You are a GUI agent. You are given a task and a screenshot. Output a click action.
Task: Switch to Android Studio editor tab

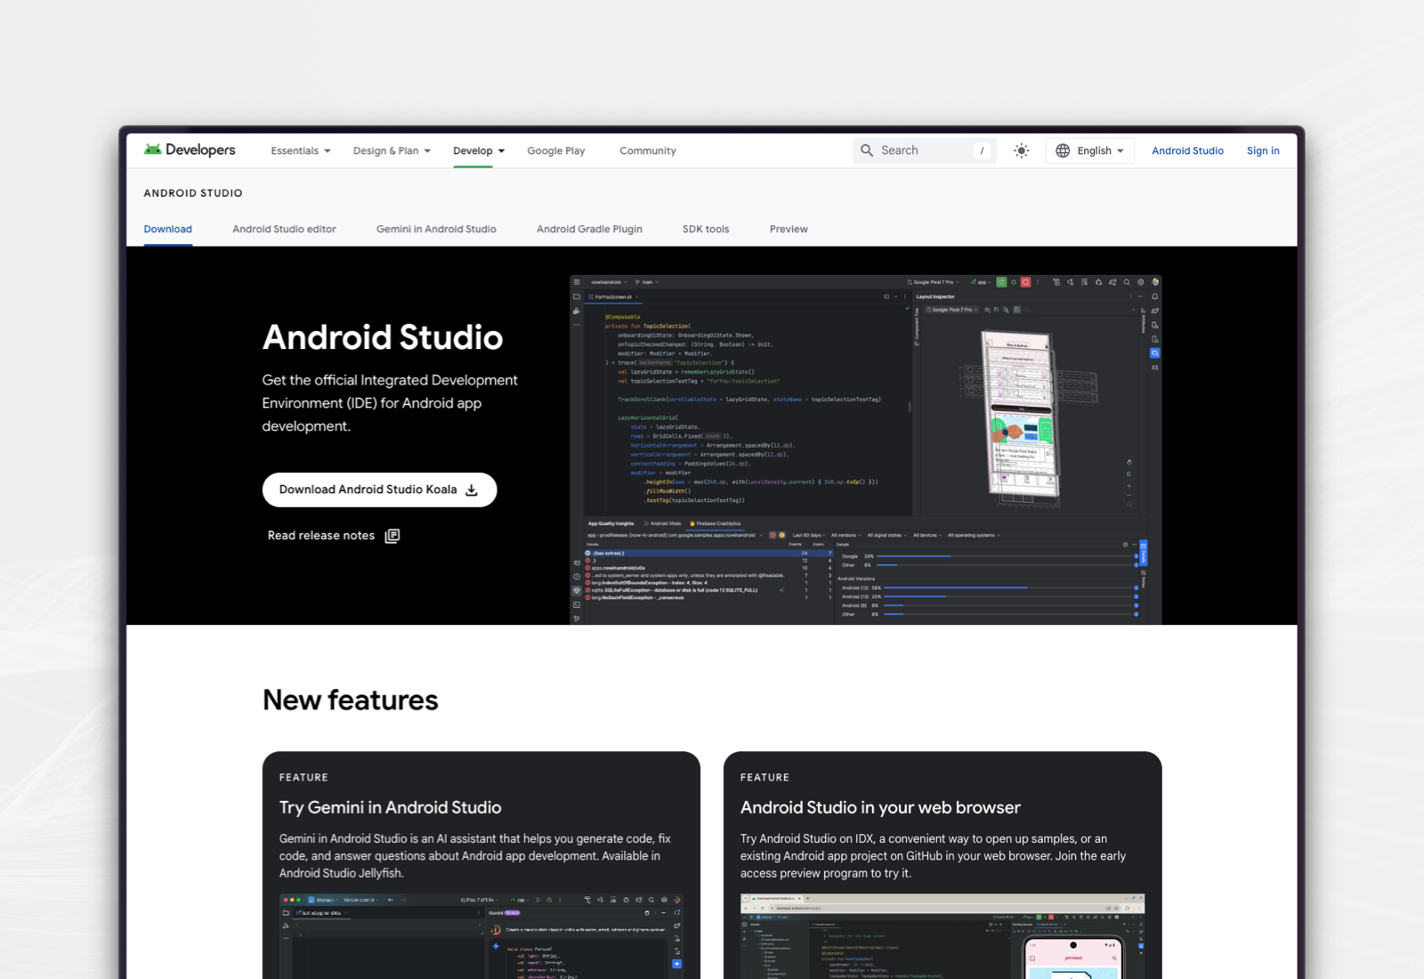tap(284, 230)
